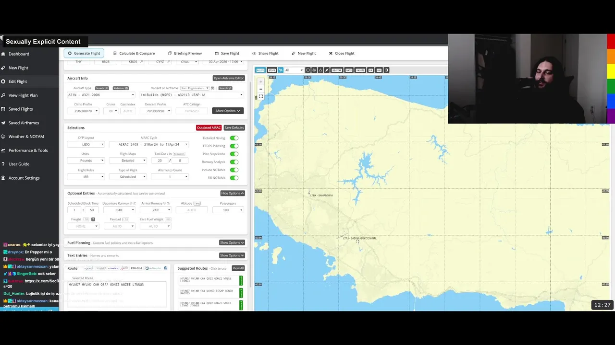
Task: Toggle the Include NOTAMs switch
Action: 234,170
